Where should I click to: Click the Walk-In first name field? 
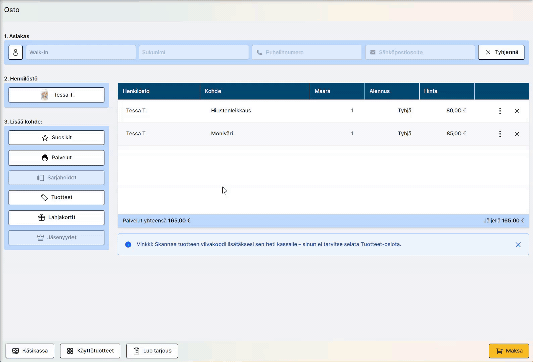click(81, 52)
